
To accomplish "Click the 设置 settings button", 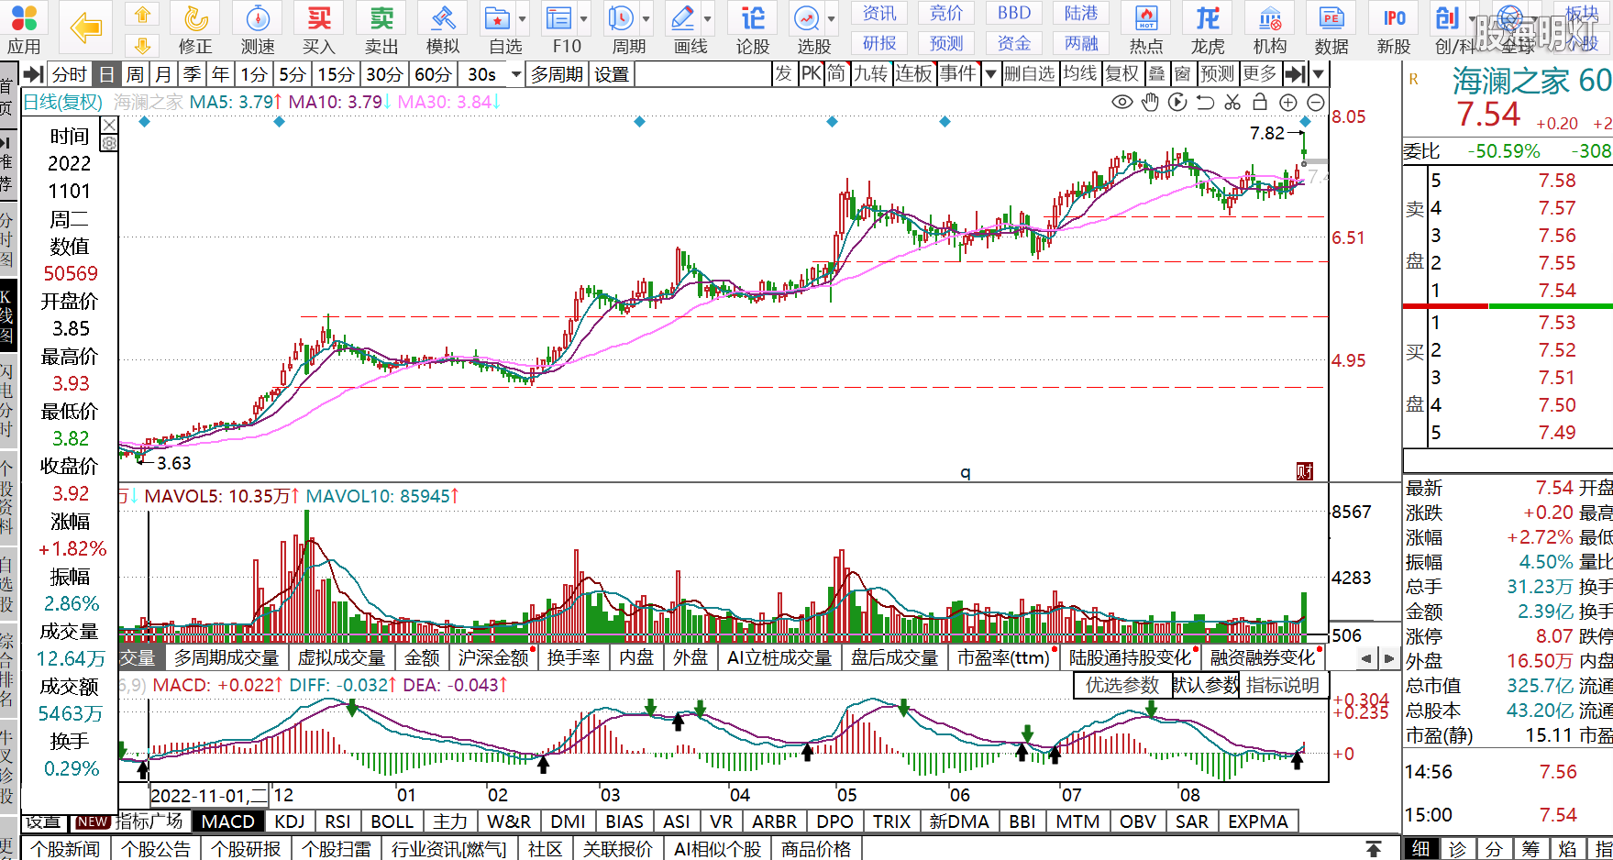I will click(x=612, y=75).
